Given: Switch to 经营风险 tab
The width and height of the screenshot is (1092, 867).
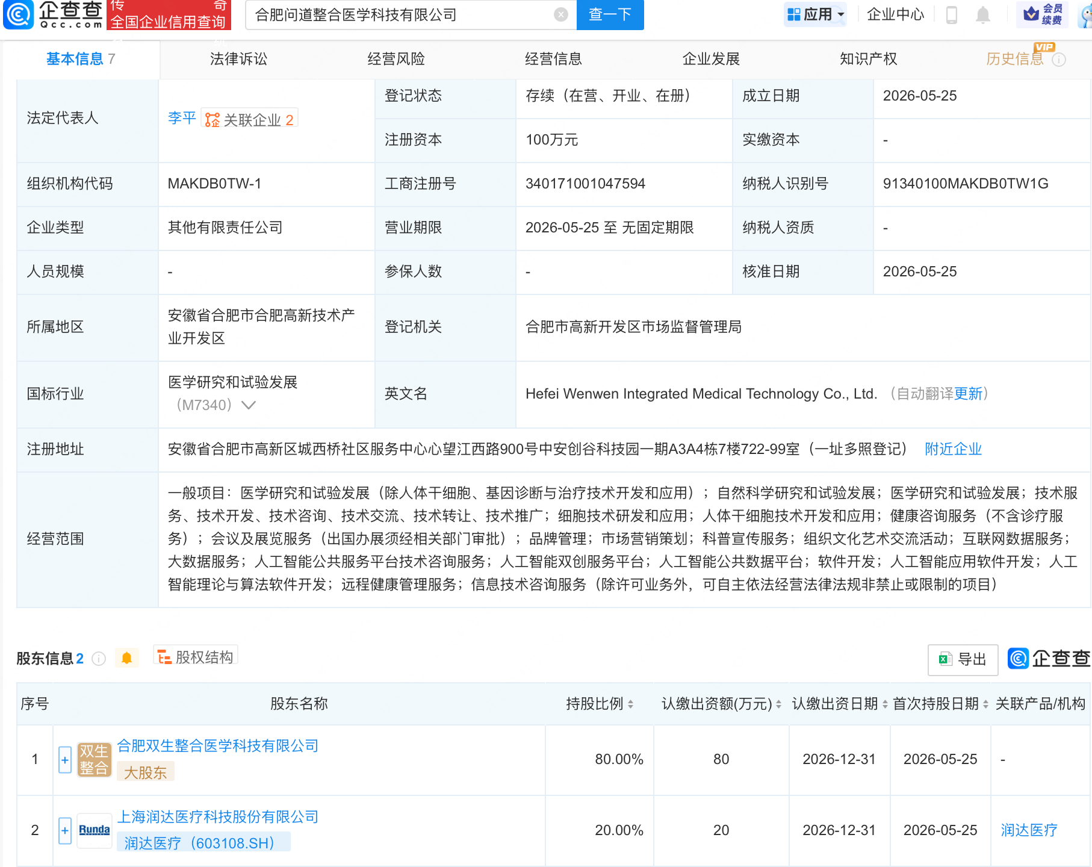Looking at the screenshot, I should click(396, 59).
